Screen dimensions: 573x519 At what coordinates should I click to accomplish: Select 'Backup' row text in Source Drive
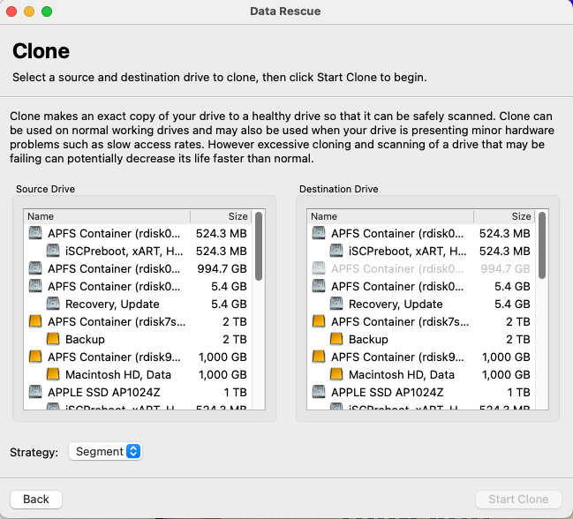(x=85, y=339)
